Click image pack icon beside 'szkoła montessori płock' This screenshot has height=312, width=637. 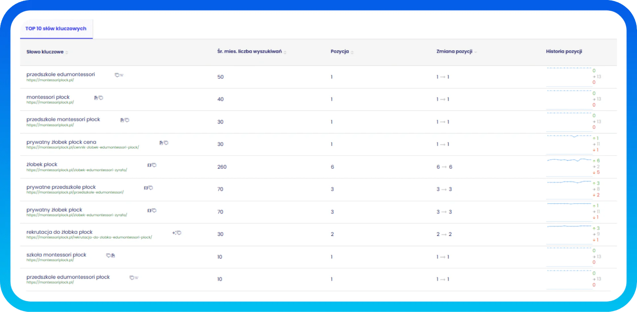pos(113,255)
